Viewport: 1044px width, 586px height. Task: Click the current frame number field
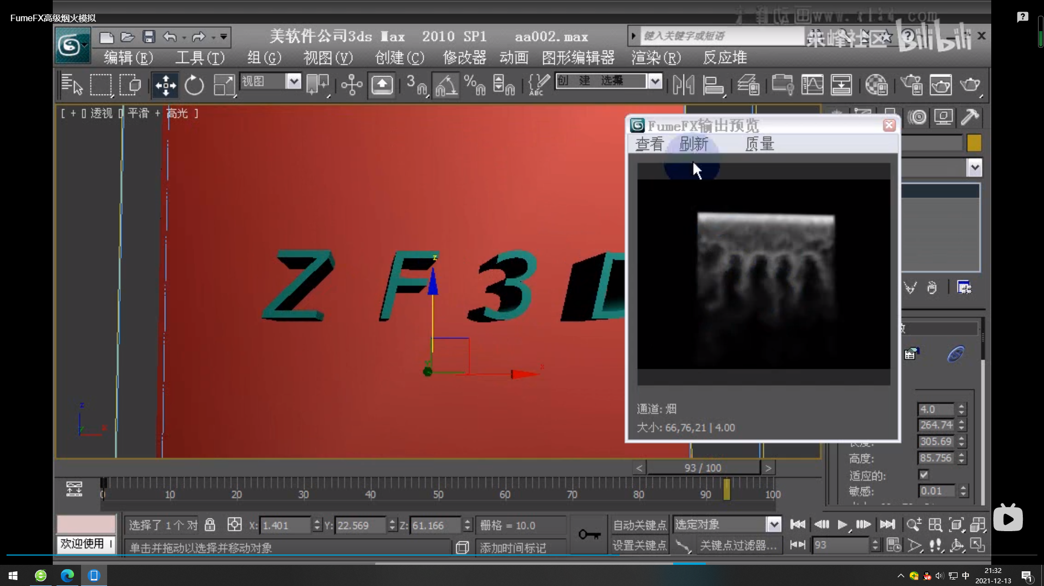pyautogui.click(x=841, y=544)
